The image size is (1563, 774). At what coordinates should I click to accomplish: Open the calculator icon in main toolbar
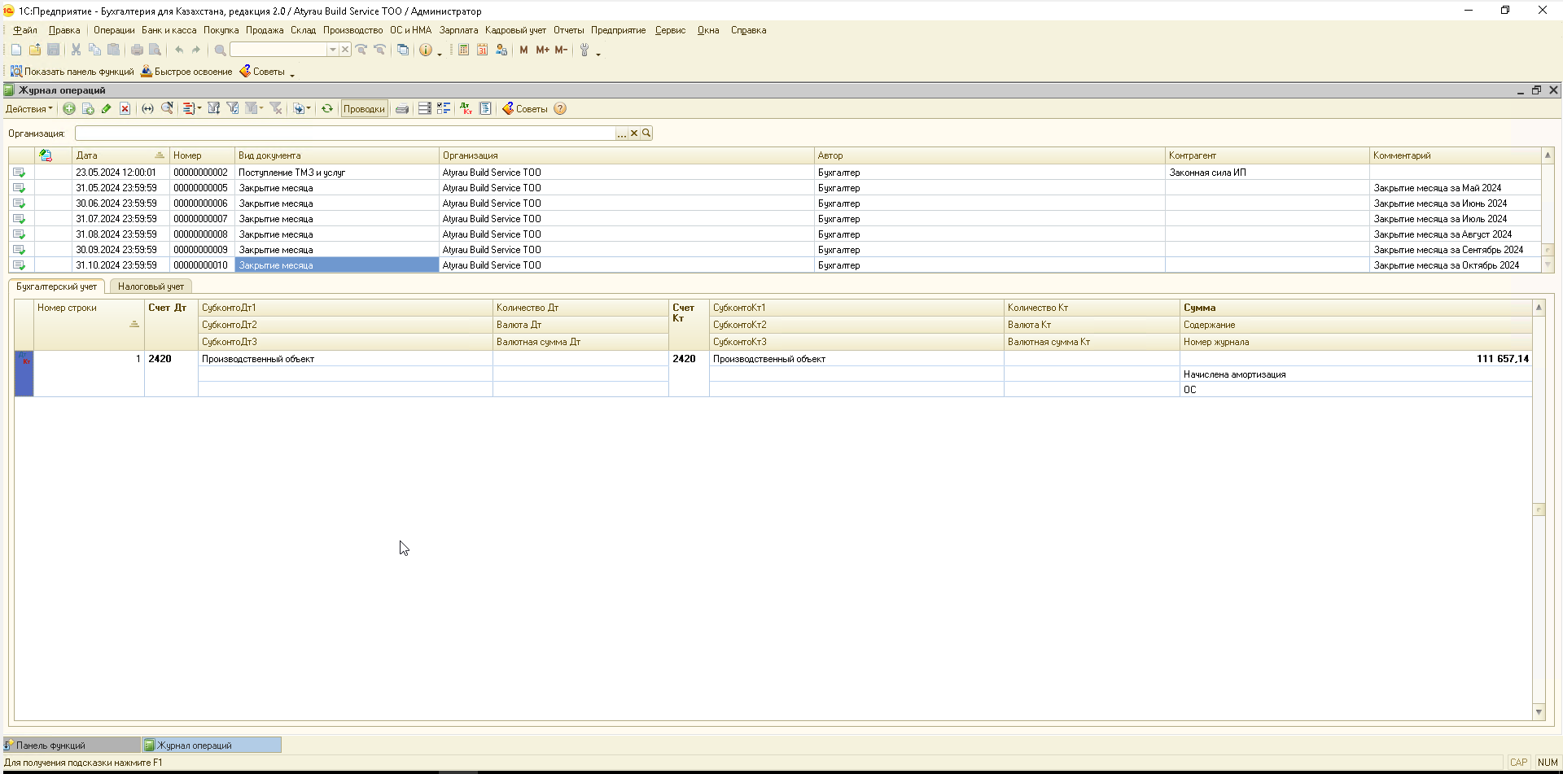[463, 50]
